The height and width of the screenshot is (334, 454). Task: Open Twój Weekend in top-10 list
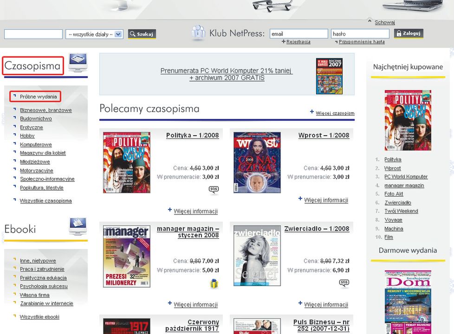point(401,211)
